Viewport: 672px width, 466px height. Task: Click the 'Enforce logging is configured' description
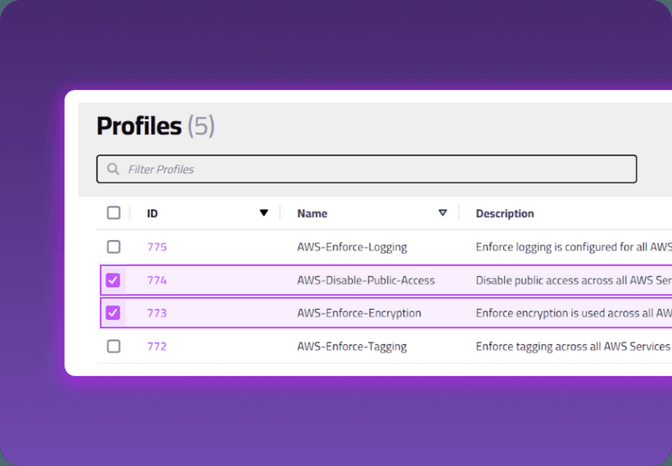coord(574,247)
